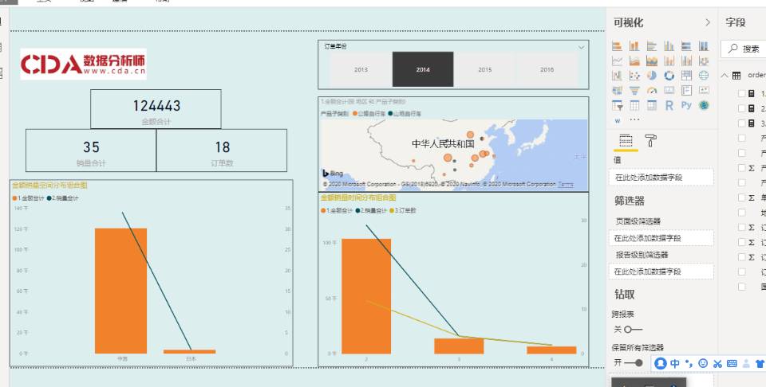Viewport: 766px width, 387px height.
Task: Select the table visual icon
Action: tap(634, 105)
